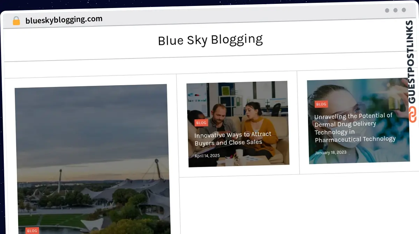Click the rightmost window dot control

click(x=404, y=10)
